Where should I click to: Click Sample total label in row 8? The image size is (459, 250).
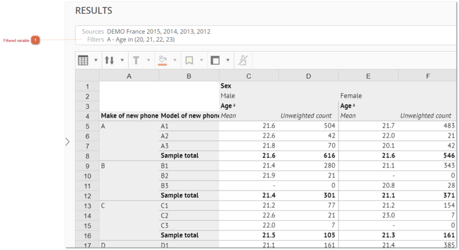(179, 156)
